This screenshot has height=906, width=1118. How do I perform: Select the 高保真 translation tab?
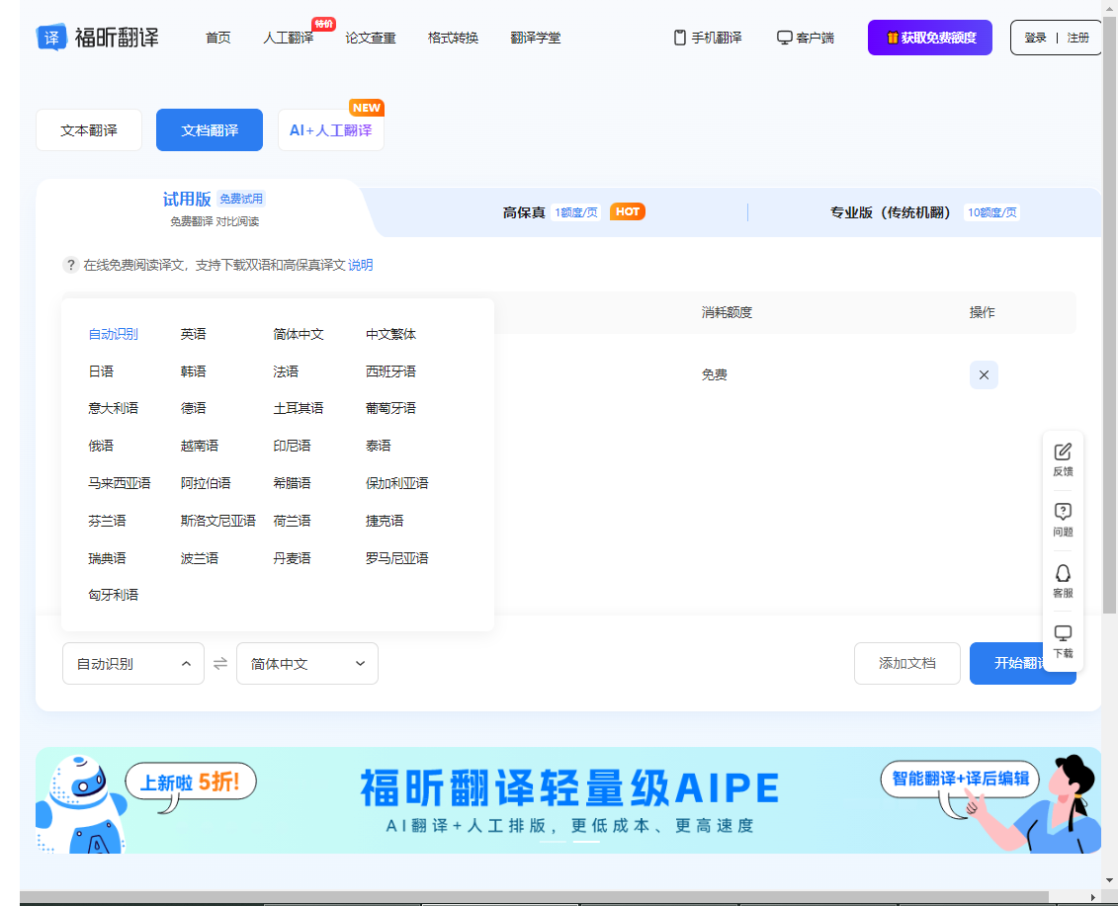click(x=573, y=212)
